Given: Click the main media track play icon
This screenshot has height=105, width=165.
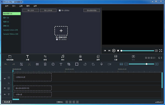Looking at the screenshot, I should pos(9,78).
